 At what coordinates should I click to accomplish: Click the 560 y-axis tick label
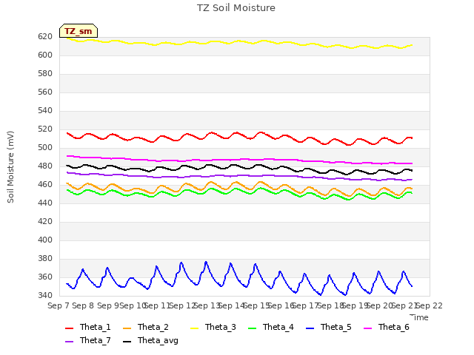tap(45, 92)
